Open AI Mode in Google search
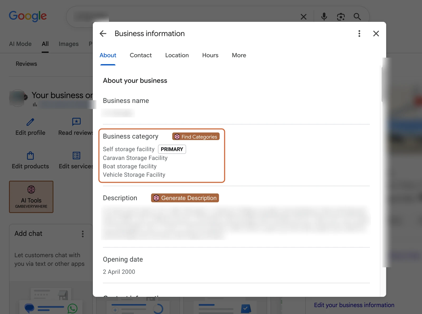The width and height of the screenshot is (422, 314). point(20,44)
